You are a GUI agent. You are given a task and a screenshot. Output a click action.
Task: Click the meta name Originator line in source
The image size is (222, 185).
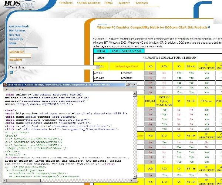tap(48, 123)
